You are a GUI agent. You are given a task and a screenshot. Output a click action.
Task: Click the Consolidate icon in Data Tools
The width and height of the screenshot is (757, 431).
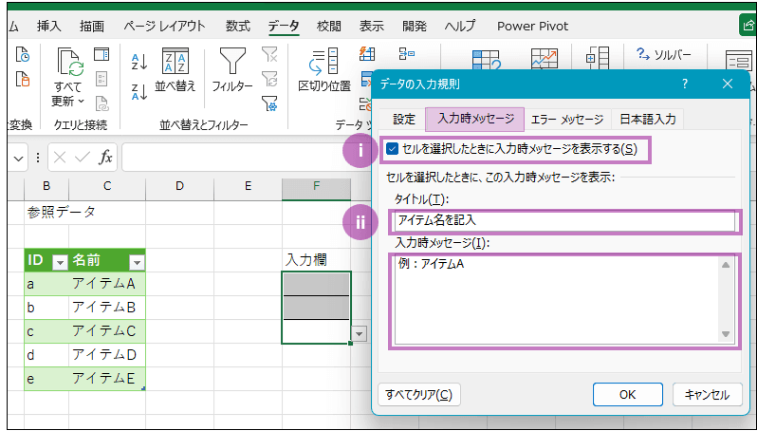click(x=407, y=53)
